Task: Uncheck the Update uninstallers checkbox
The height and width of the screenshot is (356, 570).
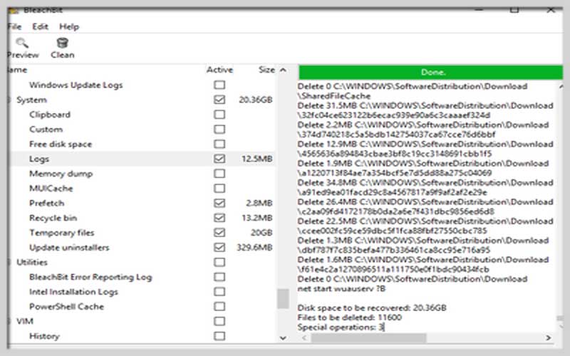Action: (219, 247)
